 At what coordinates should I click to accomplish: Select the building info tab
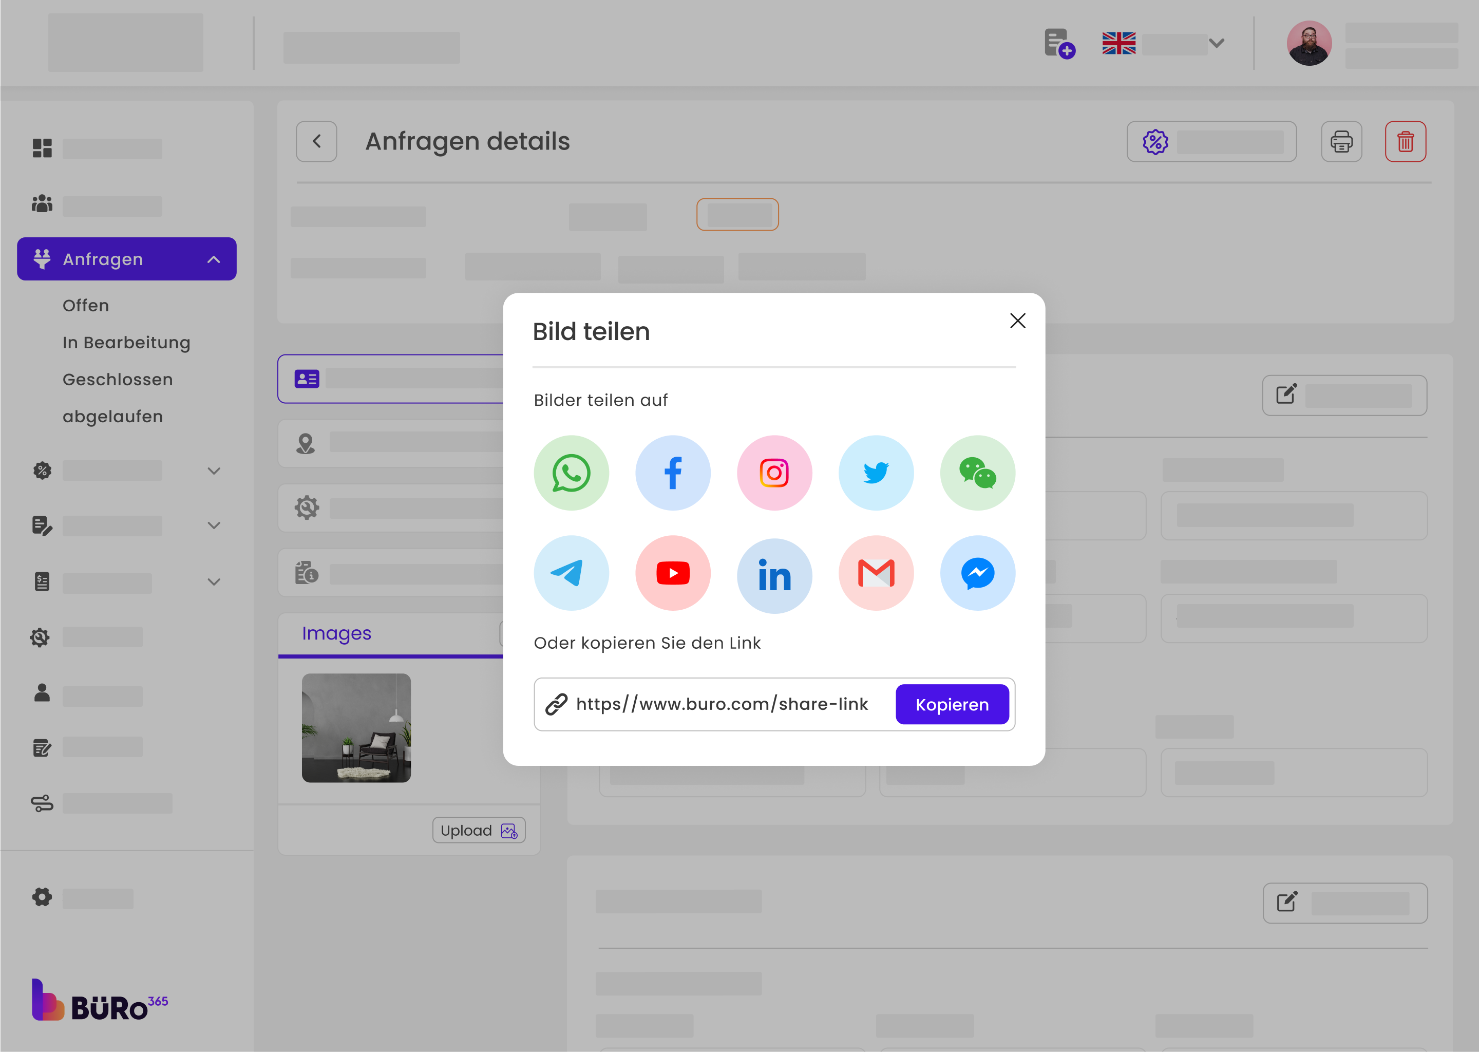[390, 573]
